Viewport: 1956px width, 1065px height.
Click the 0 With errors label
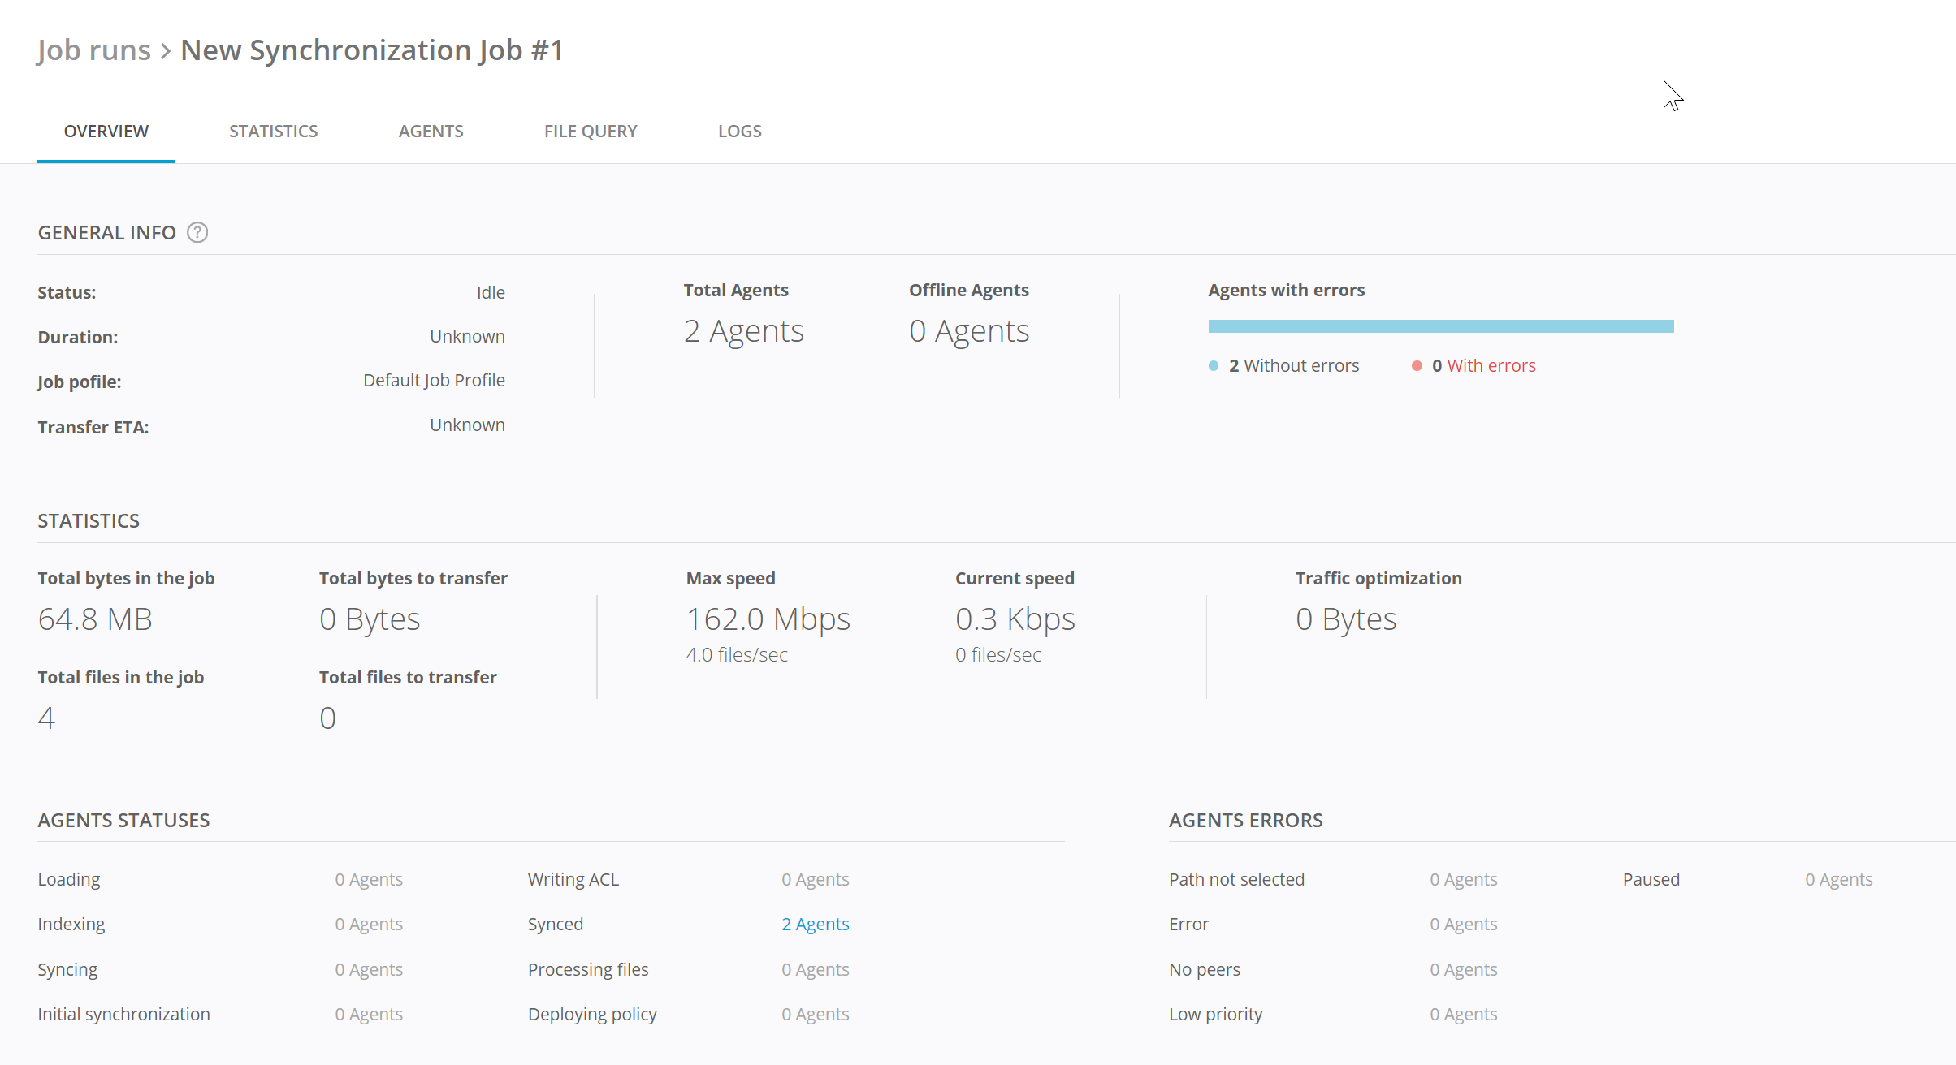(1483, 366)
